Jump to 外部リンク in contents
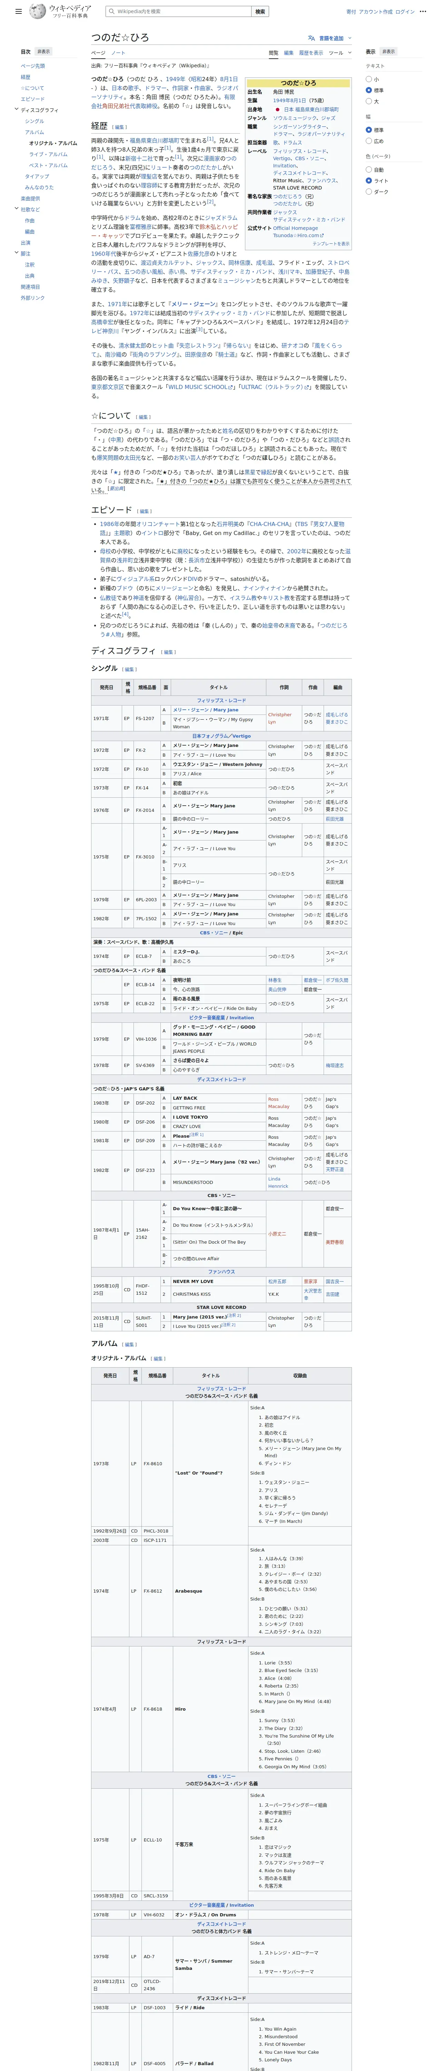443x2071 pixels. point(33,298)
